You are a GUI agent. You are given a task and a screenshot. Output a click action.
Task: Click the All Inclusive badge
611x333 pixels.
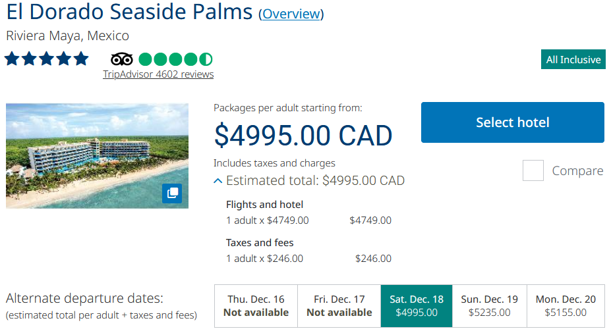[573, 60]
